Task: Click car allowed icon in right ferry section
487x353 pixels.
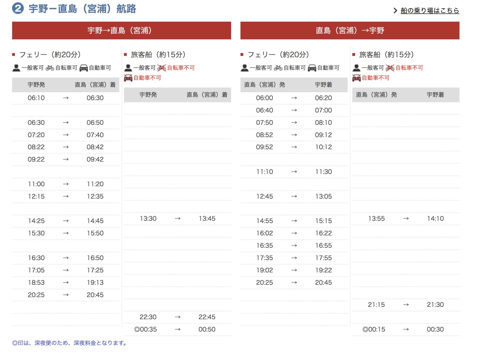Action: [312, 68]
